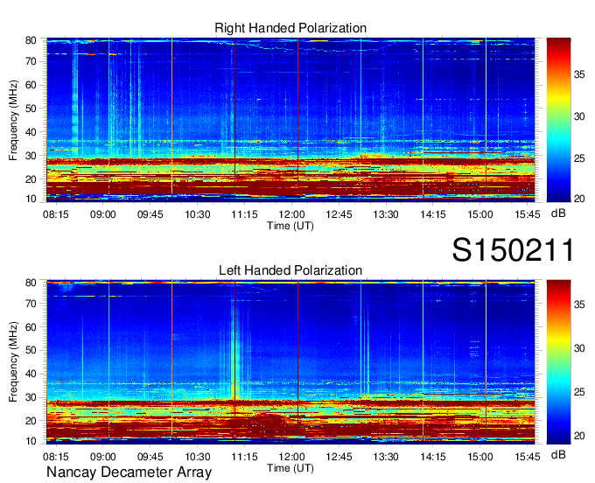This screenshot has height=483, width=595.
Task: Click 80 MHz tick on Left Handed axis
Action: pos(31,283)
